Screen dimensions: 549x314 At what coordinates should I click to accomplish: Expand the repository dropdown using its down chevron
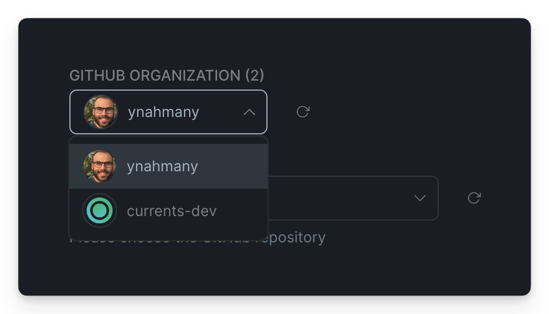point(420,198)
